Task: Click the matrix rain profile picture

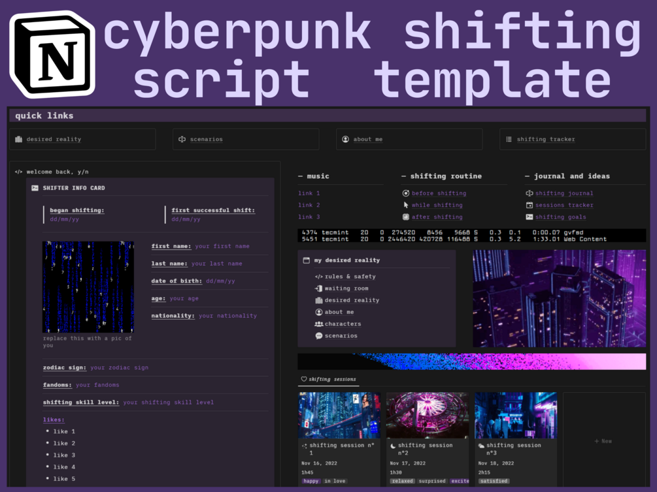Action: [88, 286]
